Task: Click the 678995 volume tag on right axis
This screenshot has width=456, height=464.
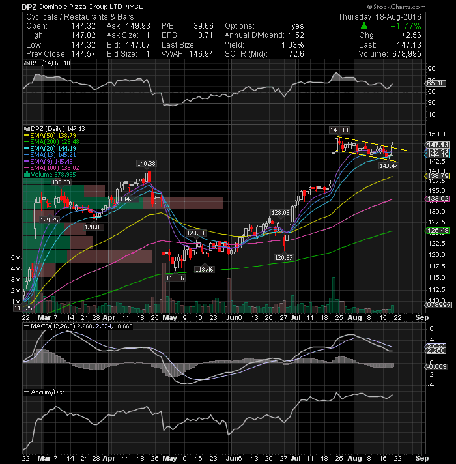Action: tap(438, 304)
